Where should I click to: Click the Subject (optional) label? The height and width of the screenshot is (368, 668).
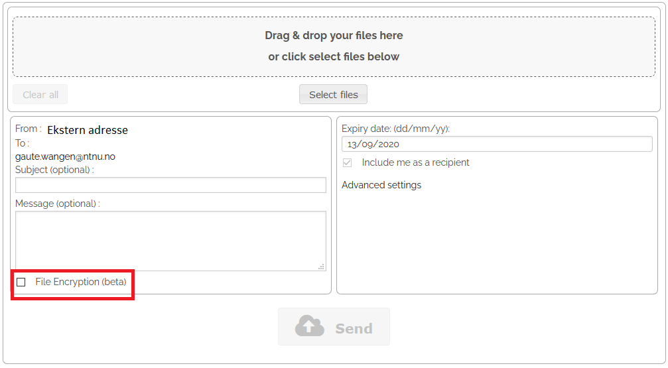[54, 170]
